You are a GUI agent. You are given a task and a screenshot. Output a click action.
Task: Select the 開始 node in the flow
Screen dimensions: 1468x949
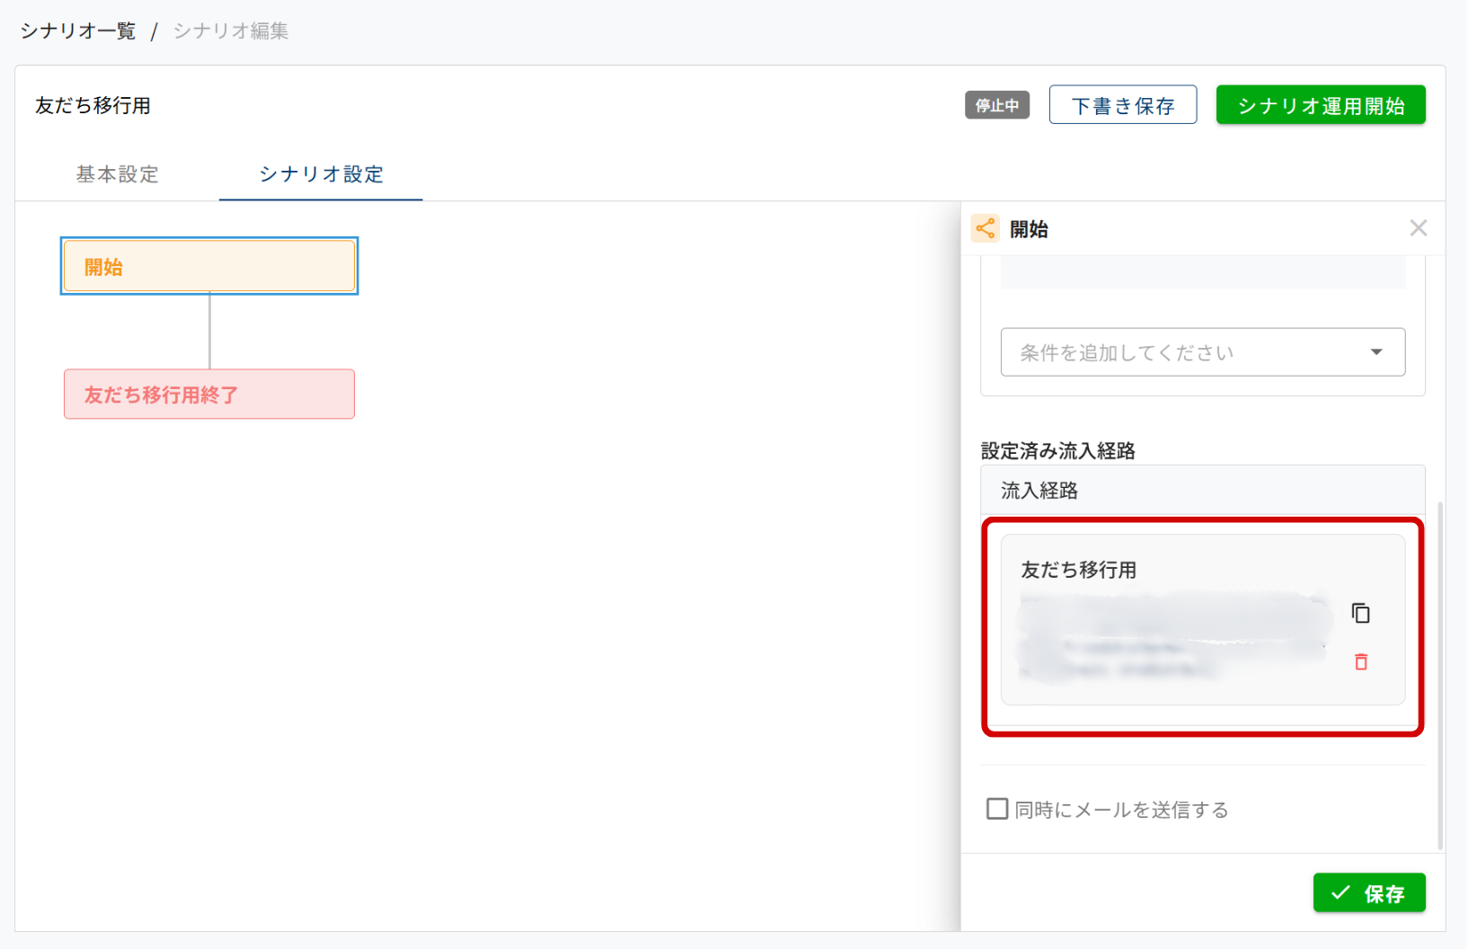[209, 267]
